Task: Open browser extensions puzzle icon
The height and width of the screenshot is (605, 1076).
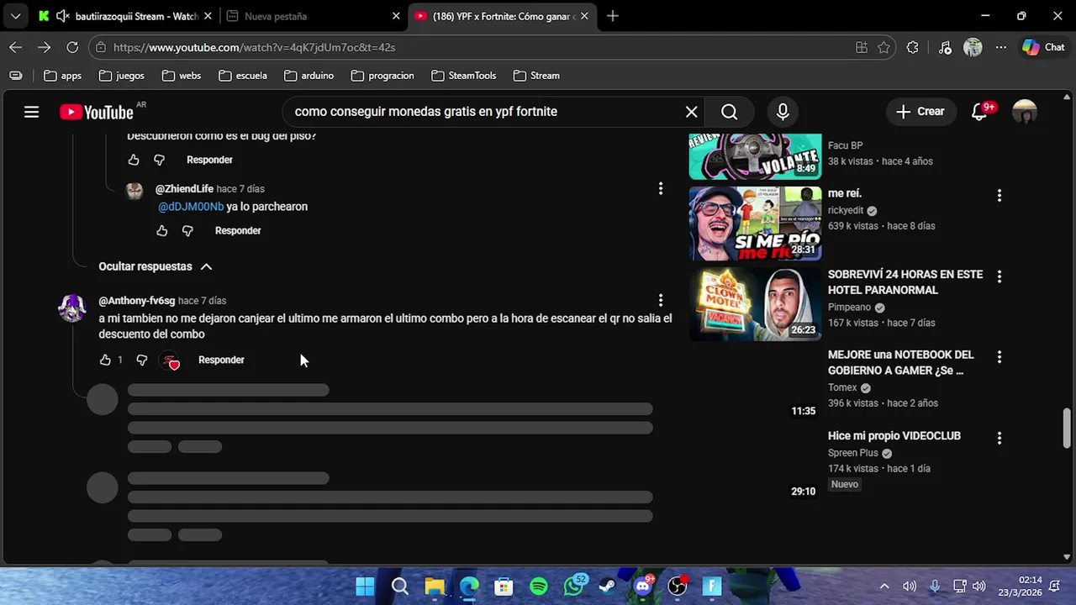Action: [x=913, y=48]
